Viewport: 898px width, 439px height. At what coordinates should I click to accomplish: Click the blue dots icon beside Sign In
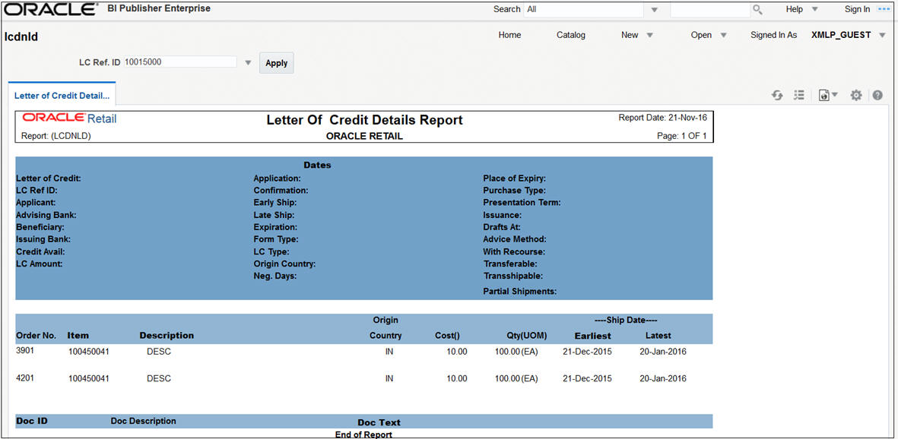click(883, 9)
